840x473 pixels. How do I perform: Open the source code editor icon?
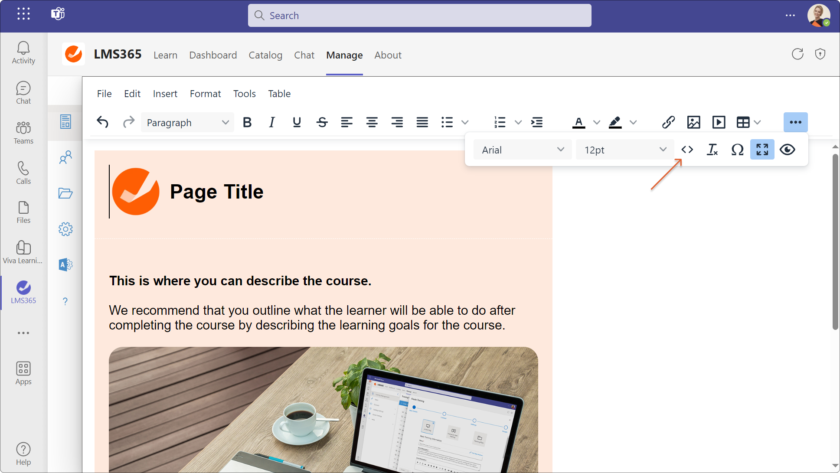tap(687, 150)
